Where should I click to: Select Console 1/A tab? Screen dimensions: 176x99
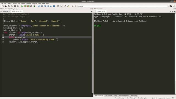100,11
